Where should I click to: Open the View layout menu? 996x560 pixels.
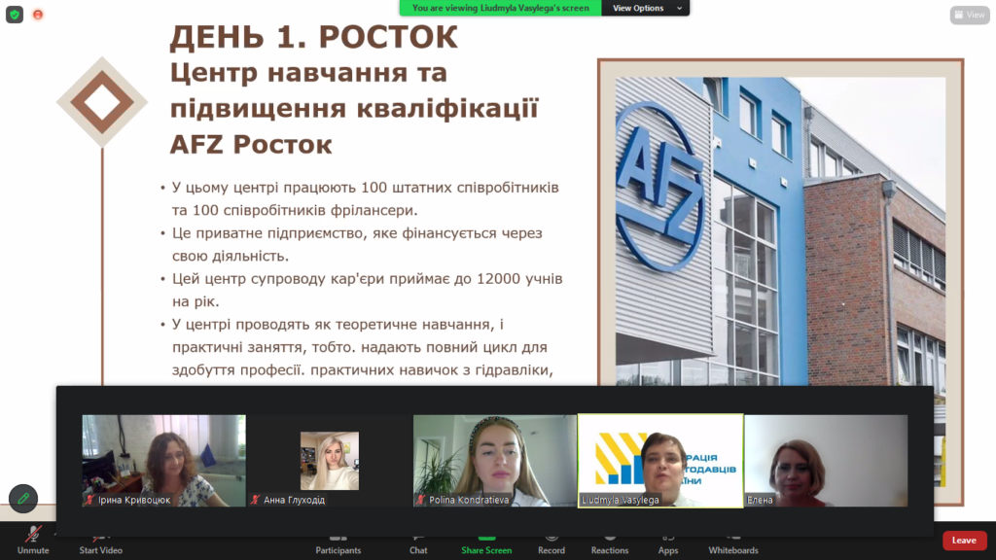pyautogui.click(x=970, y=15)
